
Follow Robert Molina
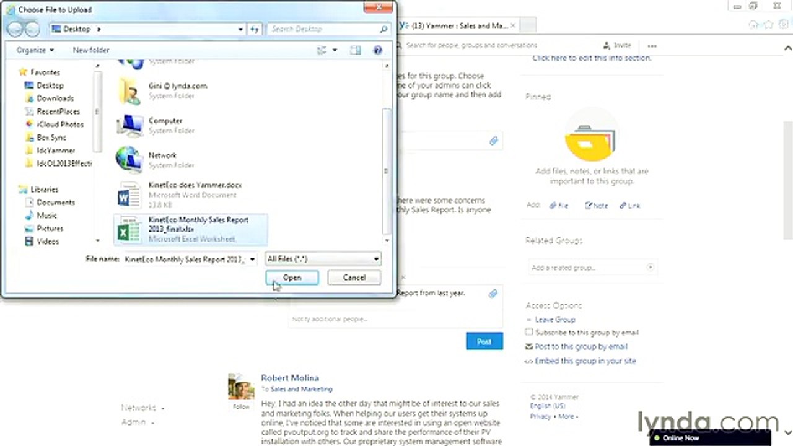pos(241,407)
